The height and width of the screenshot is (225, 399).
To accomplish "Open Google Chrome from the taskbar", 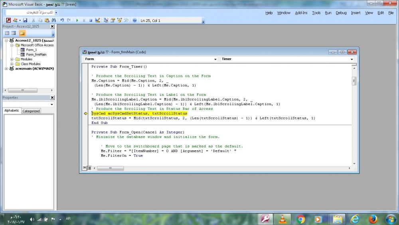I will click(x=300, y=219).
